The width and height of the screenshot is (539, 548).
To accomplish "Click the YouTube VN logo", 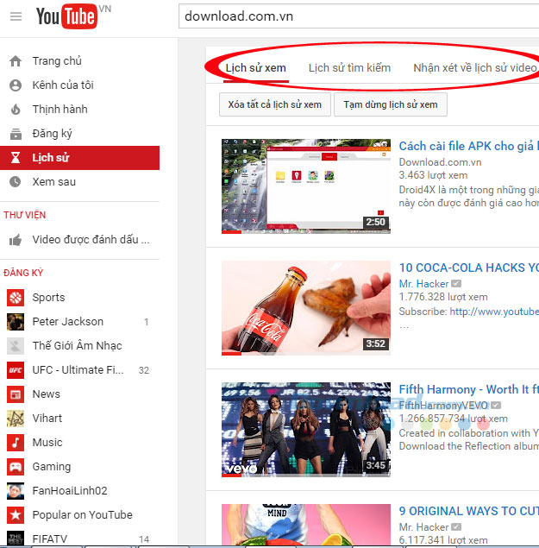I will tap(73, 16).
